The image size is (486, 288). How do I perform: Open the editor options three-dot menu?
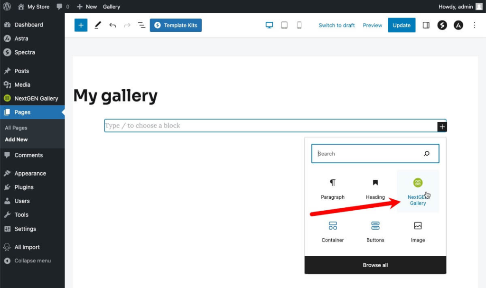(475, 25)
